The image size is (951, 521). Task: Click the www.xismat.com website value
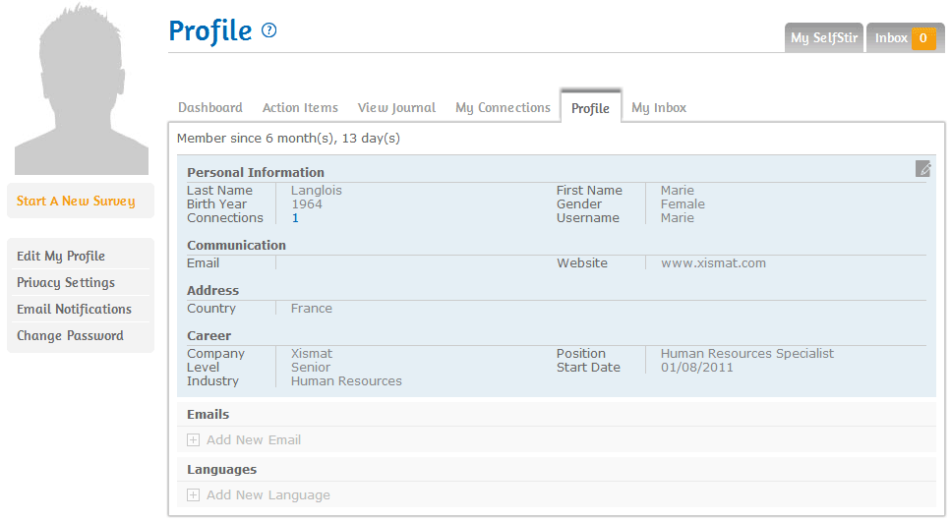tap(713, 263)
